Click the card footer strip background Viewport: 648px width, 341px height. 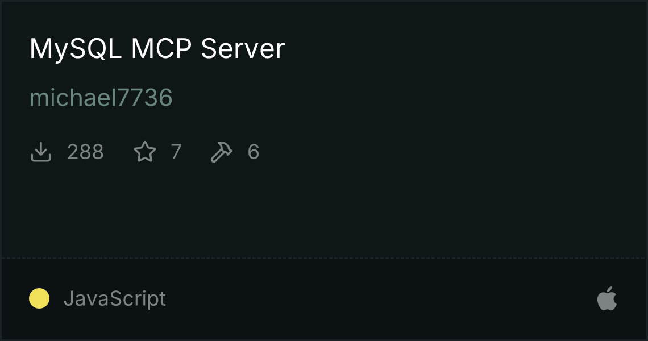(372, 298)
